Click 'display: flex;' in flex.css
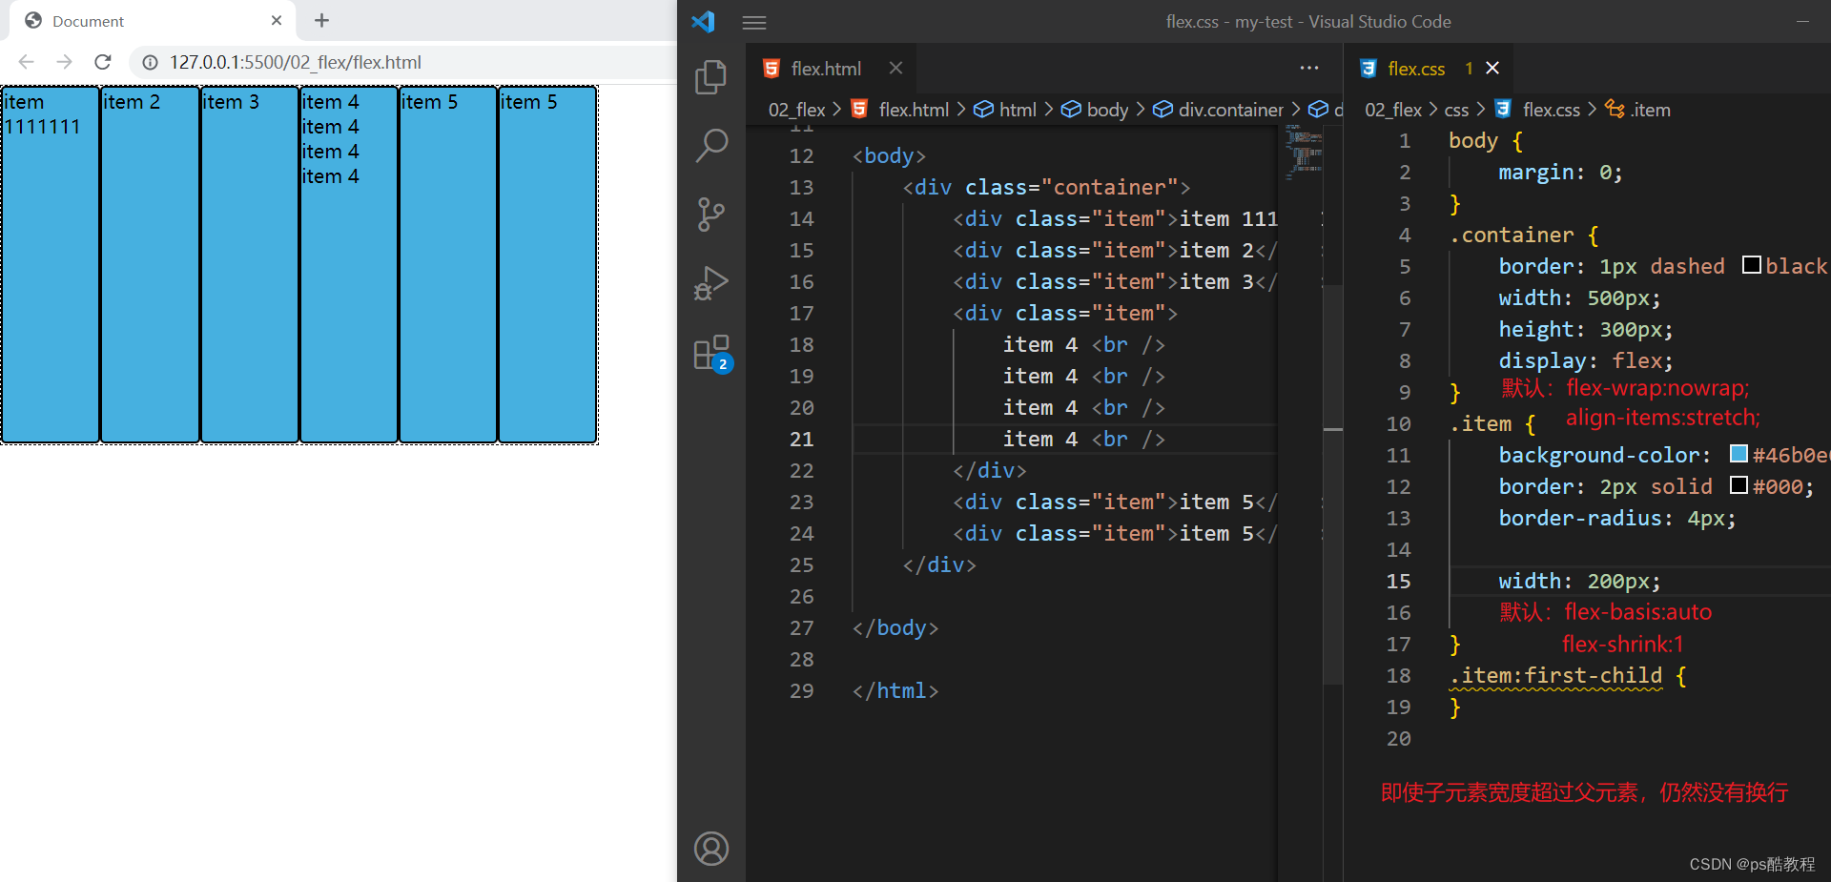The width and height of the screenshot is (1831, 882). click(1585, 360)
